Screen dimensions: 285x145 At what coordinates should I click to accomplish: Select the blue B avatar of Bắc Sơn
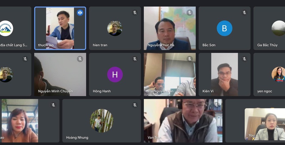224,28
